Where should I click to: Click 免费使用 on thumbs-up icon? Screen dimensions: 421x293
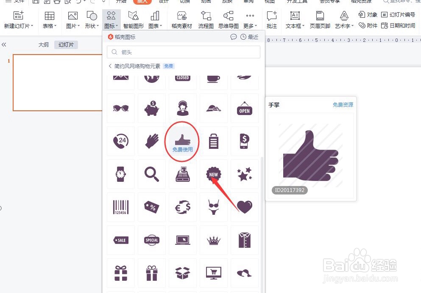click(183, 149)
